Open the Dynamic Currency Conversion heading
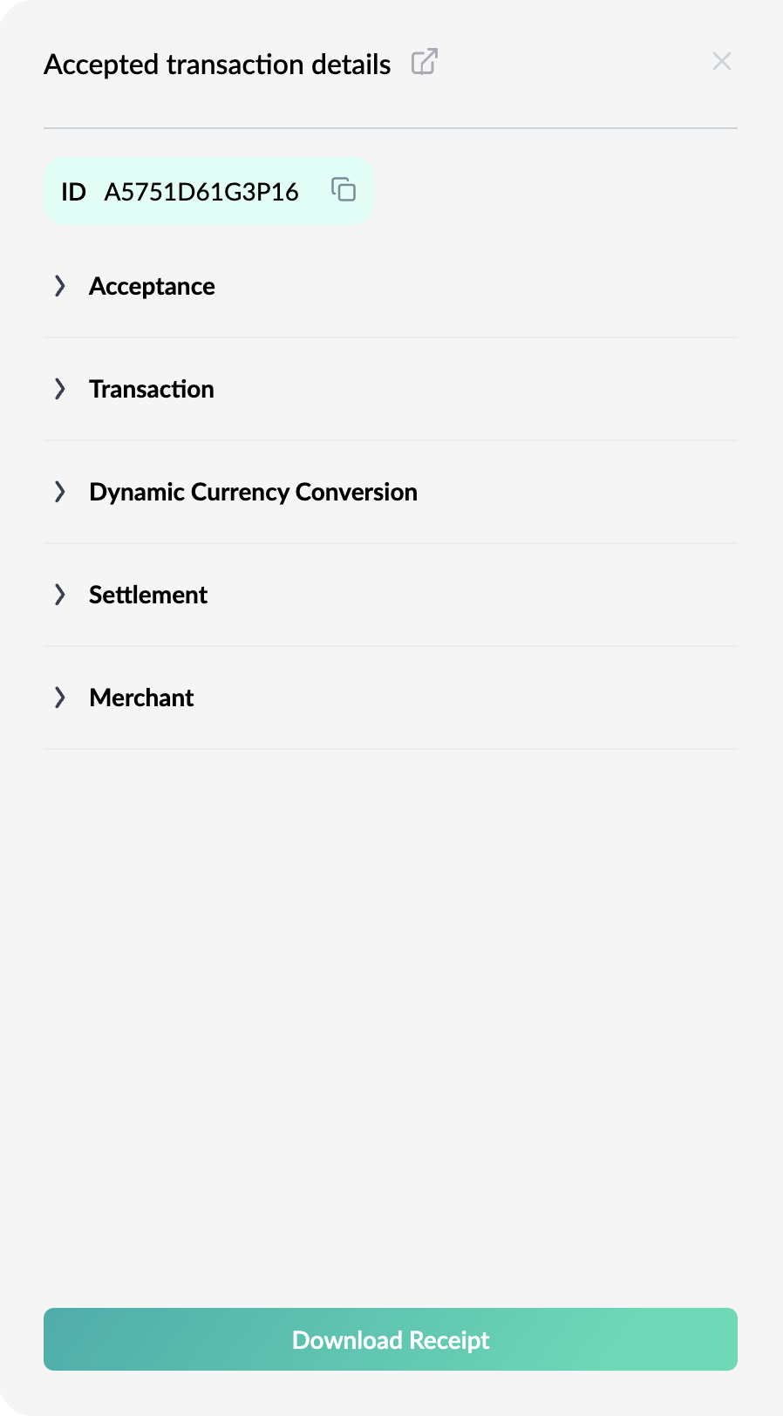Image resolution: width=783 pixels, height=1416 pixels. click(x=254, y=493)
